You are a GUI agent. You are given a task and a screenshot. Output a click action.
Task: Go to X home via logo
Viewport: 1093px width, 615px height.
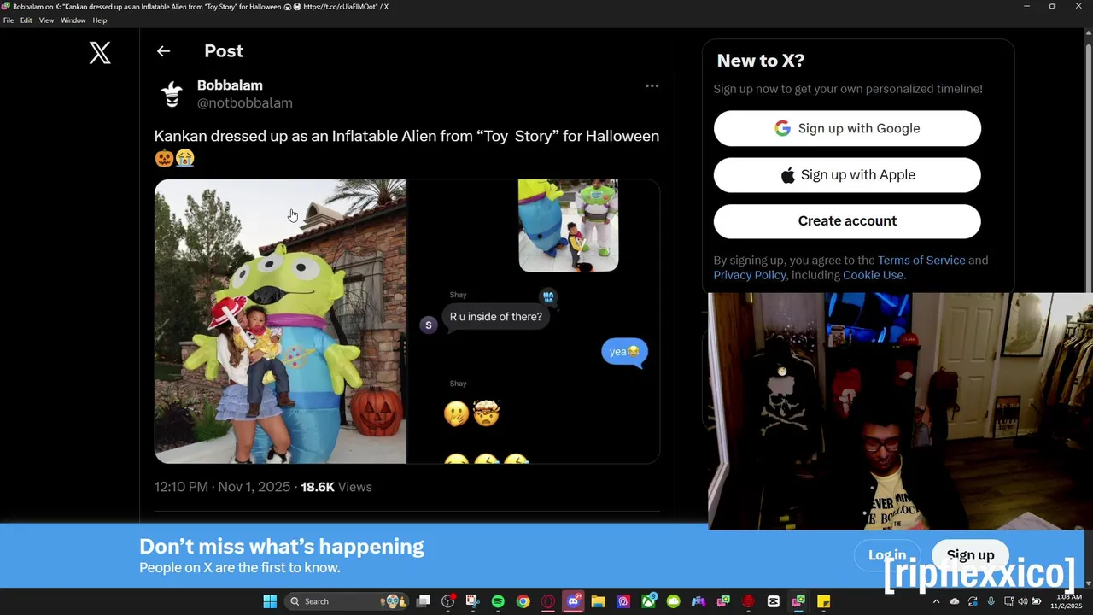[100, 53]
